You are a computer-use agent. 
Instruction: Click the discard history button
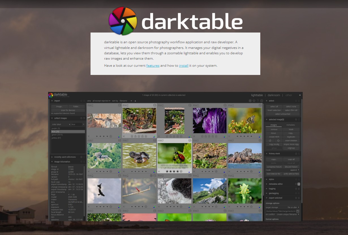(291, 167)
